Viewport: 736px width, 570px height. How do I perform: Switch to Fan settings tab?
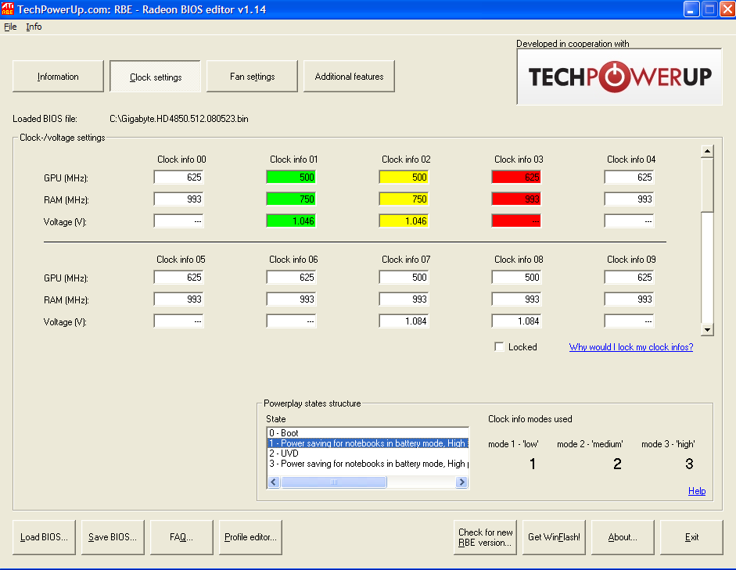pyautogui.click(x=252, y=77)
